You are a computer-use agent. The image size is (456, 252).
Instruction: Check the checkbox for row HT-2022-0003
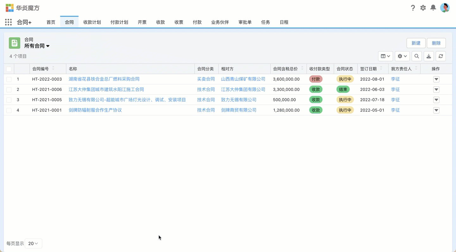pos(9,79)
